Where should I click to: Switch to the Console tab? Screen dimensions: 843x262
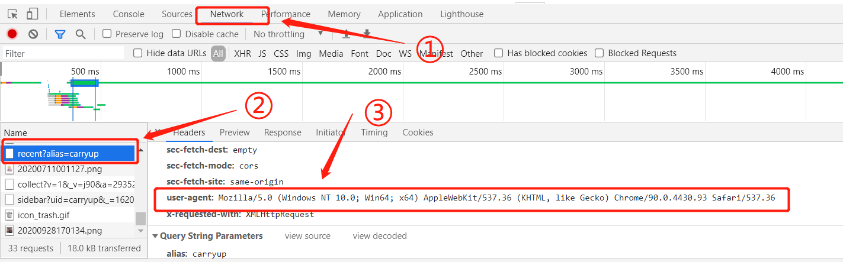coord(129,14)
